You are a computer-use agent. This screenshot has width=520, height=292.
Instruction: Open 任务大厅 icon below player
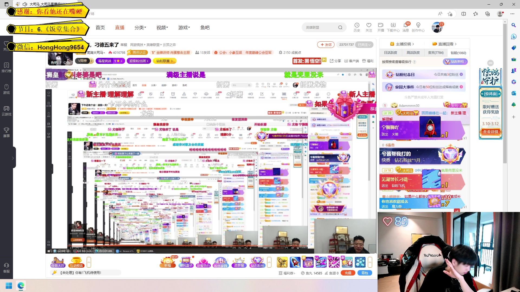58,262
